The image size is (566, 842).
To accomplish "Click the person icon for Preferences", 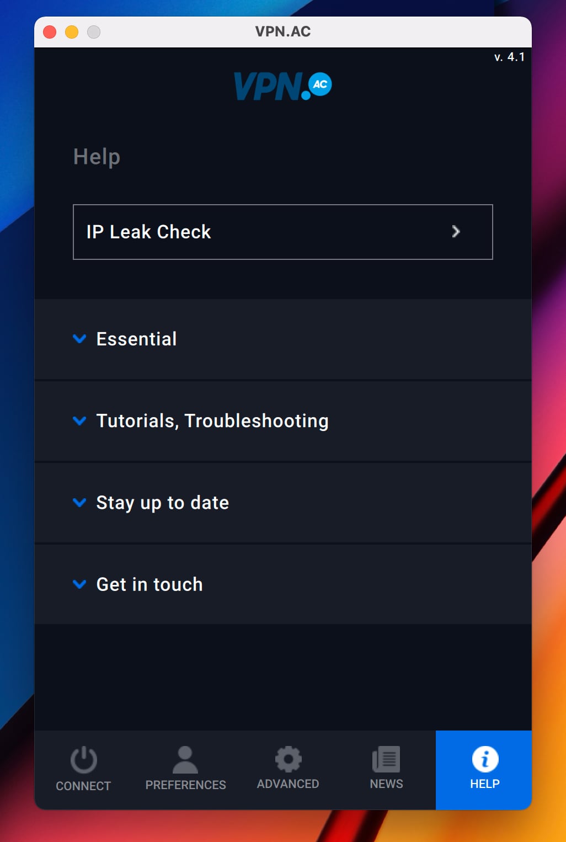I will click(x=185, y=760).
